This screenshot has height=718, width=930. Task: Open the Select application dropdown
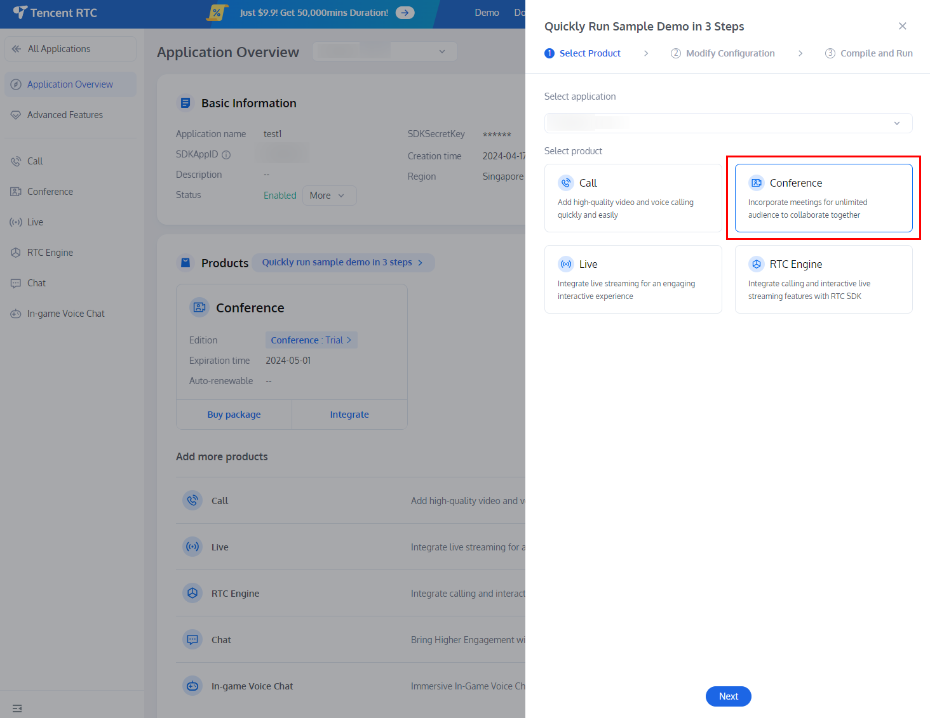(x=728, y=123)
